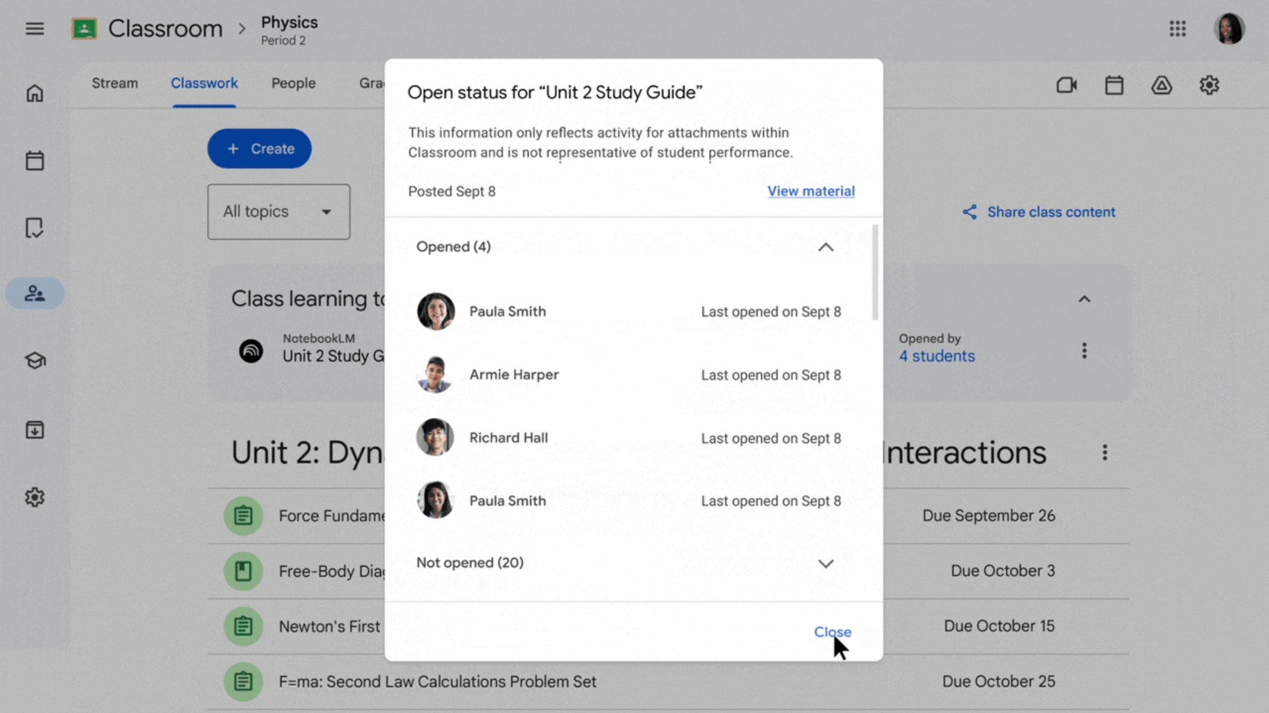Collapse the Class learning tools section
This screenshot has height=713, width=1269.
coord(1084,299)
